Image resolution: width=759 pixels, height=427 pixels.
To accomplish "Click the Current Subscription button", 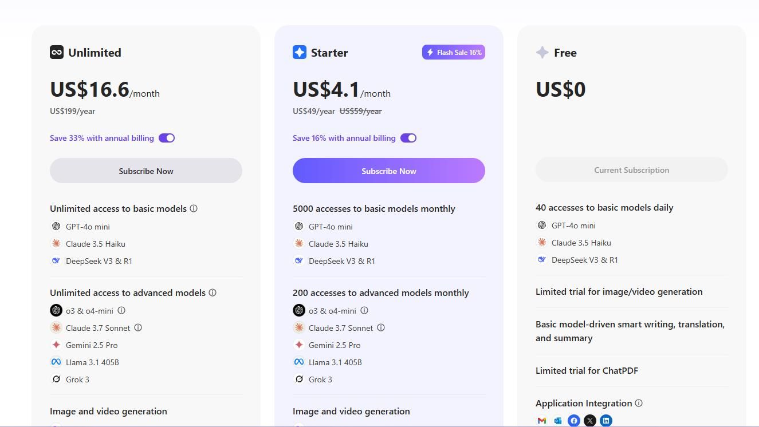I will [x=632, y=170].
